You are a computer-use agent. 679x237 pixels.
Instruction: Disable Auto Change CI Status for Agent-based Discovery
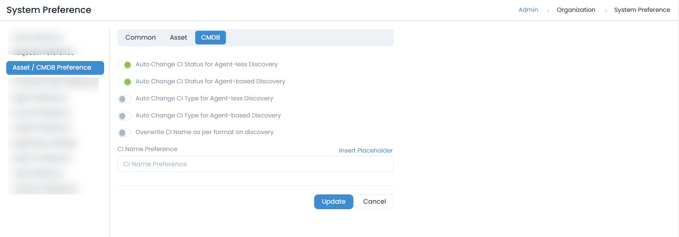tap(124, 82)
